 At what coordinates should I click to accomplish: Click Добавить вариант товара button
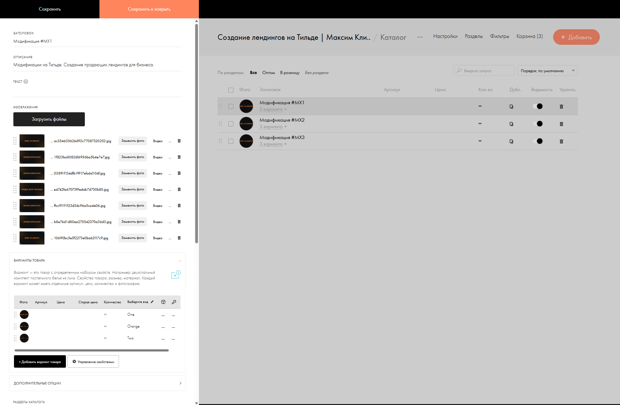[40, 362]
